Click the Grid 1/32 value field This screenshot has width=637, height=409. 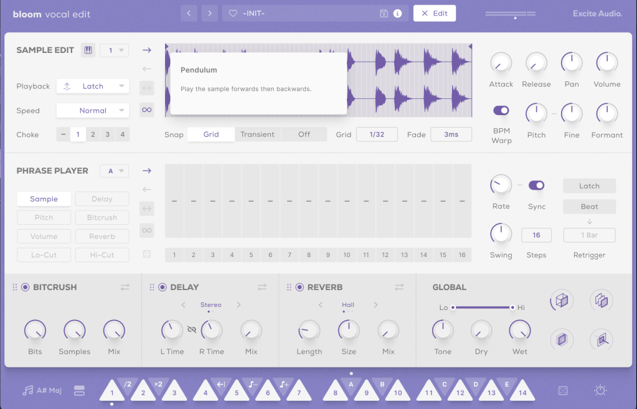click(377, 134)
